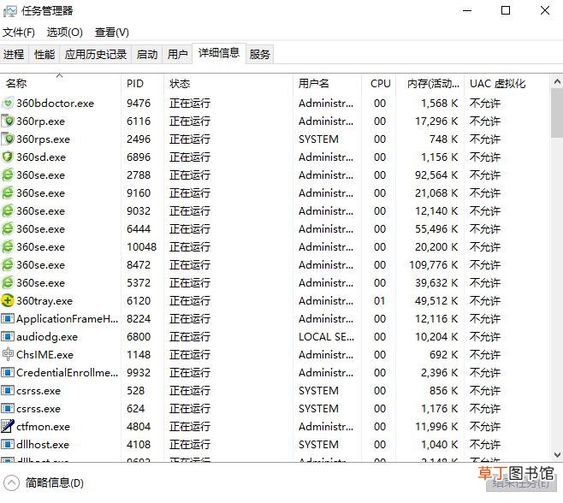Open the 查看(V) menu
This screenshot has width=563, height=503.
(x=112, y=33)
